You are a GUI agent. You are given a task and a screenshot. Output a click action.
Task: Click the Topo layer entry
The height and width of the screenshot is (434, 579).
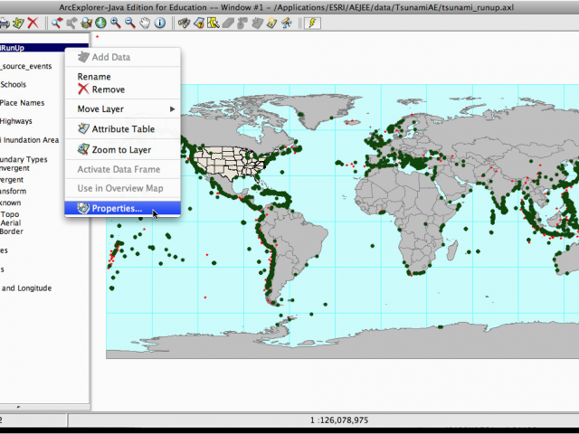point(10,214)
